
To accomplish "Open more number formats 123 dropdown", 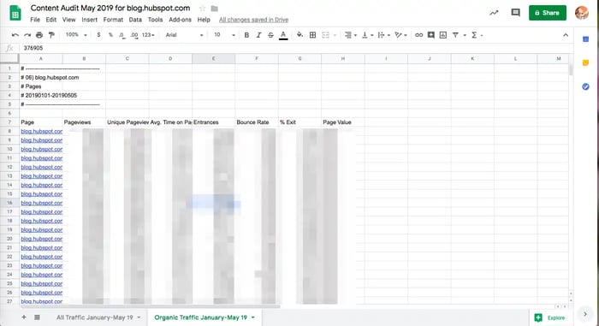I will coord(148,35).
